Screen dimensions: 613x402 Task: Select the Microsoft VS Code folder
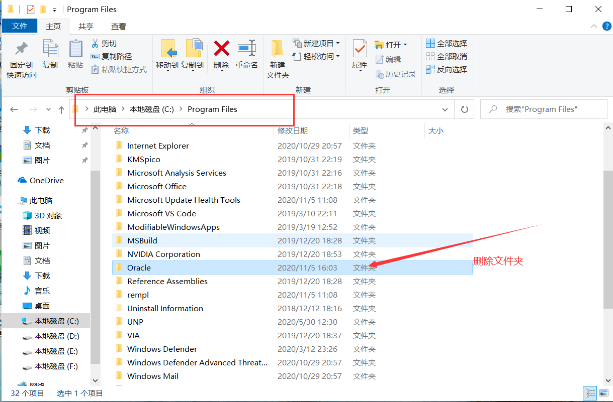click(x=292, y=214)
